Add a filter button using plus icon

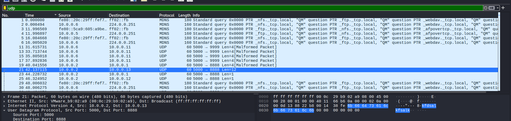[x=503, y=8]
